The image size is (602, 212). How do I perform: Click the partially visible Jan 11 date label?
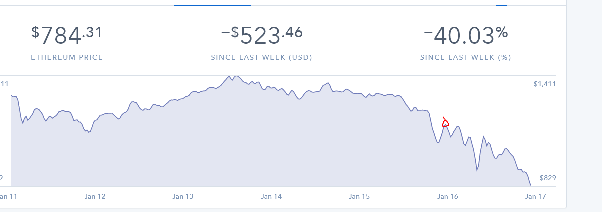tap(9, 197)
